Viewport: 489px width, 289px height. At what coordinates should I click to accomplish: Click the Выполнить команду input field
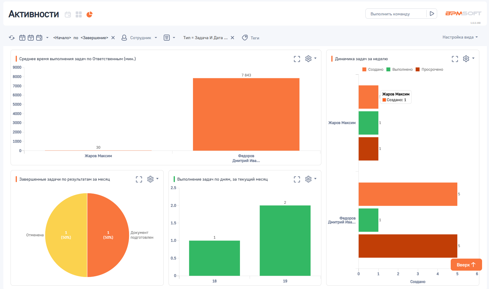click(396, 14)
